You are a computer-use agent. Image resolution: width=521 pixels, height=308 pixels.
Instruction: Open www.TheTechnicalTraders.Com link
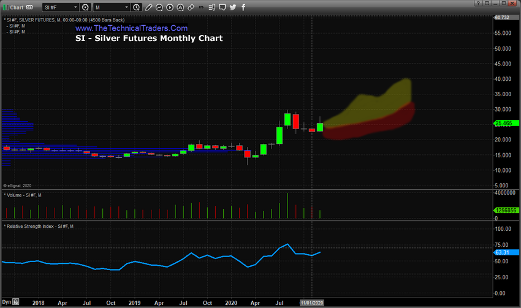pyautogui.click(x=131, y=28)
